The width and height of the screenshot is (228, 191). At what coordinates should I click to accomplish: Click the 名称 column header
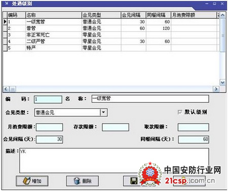(x=53, y=15)
